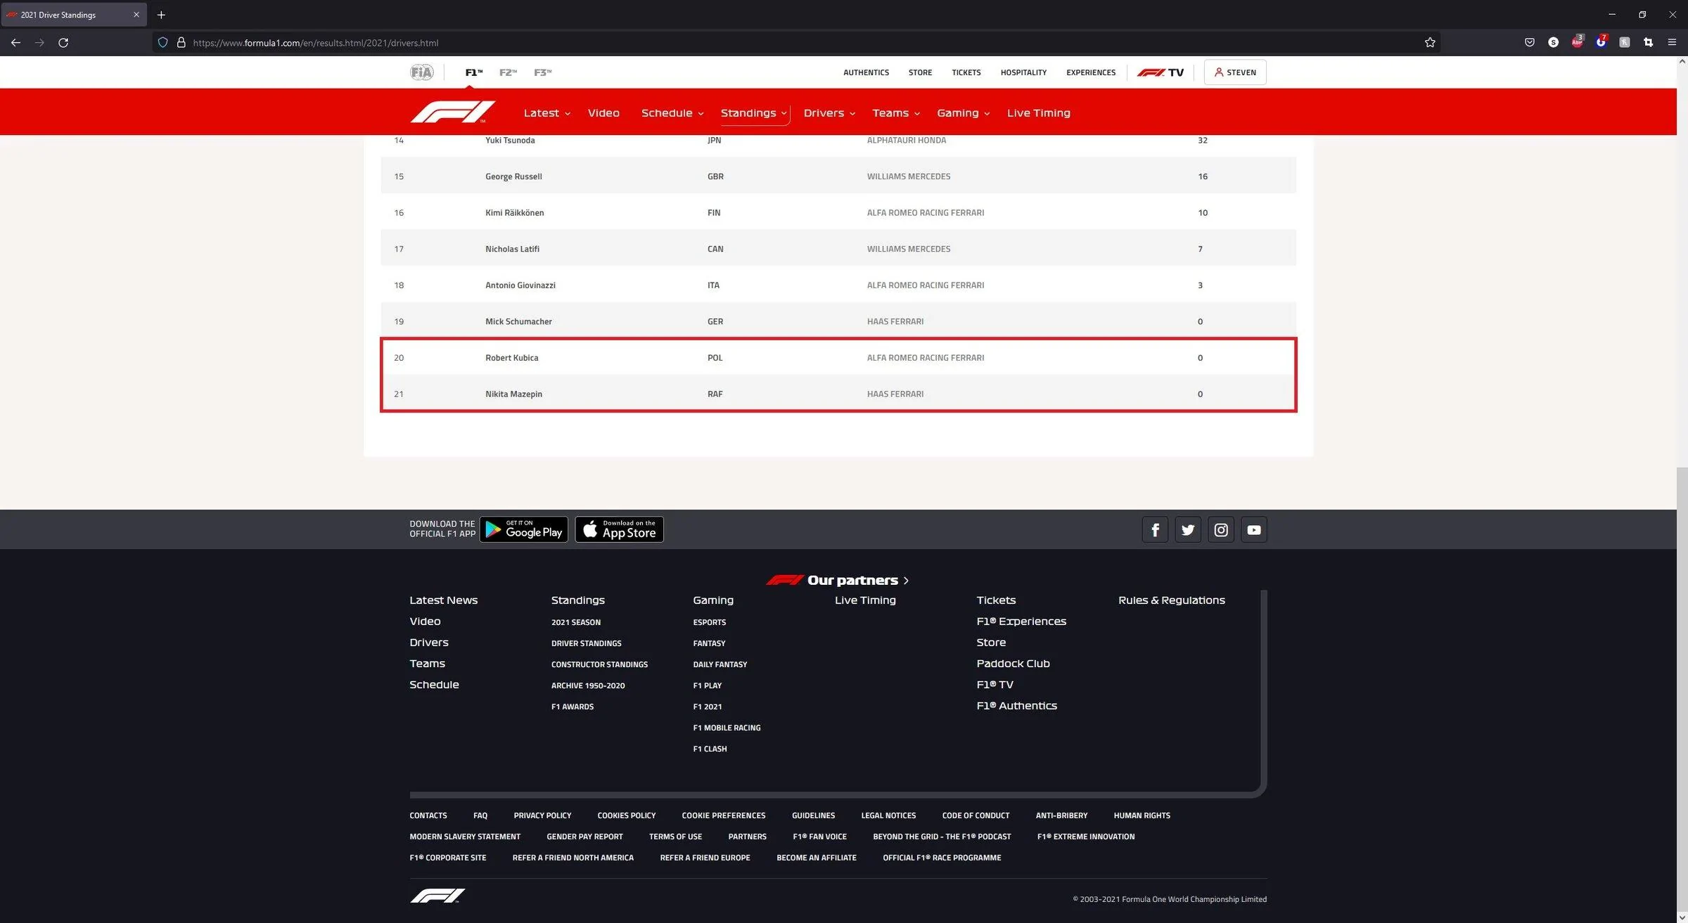The image size is (1688, 923).
Task: Download the app from App Store
Action: pyautogui.click(x=619, y=529)
